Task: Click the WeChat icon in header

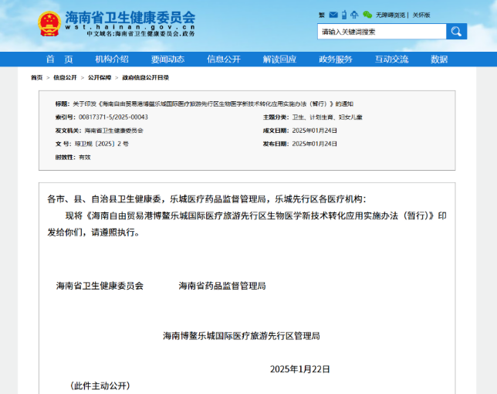Action: (x=367, y=15)
